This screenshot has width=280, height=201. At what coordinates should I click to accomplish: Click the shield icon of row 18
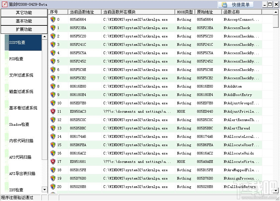point(53,170)
